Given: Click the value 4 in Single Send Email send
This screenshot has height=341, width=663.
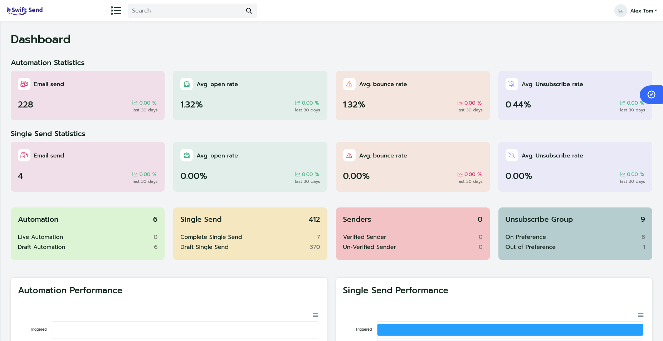Looking at the screenshot, I should 20,176.
